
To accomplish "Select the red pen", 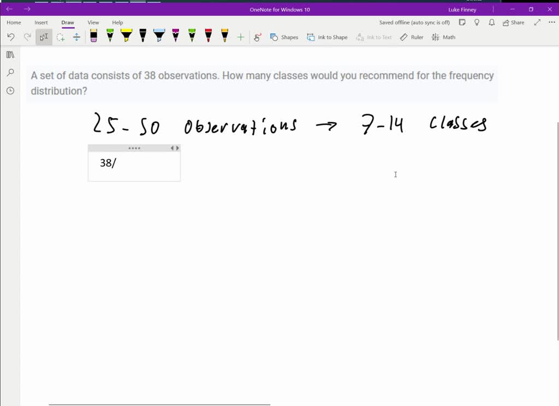I will pyautogui.click(x=208, y=35).
